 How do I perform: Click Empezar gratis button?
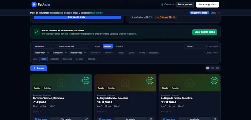point(207,4)
